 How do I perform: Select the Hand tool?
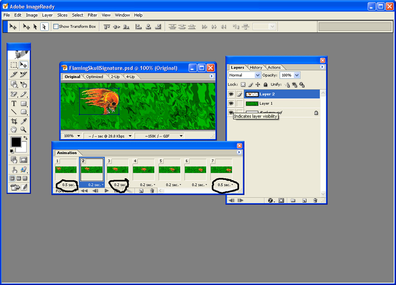pos(14,129)
